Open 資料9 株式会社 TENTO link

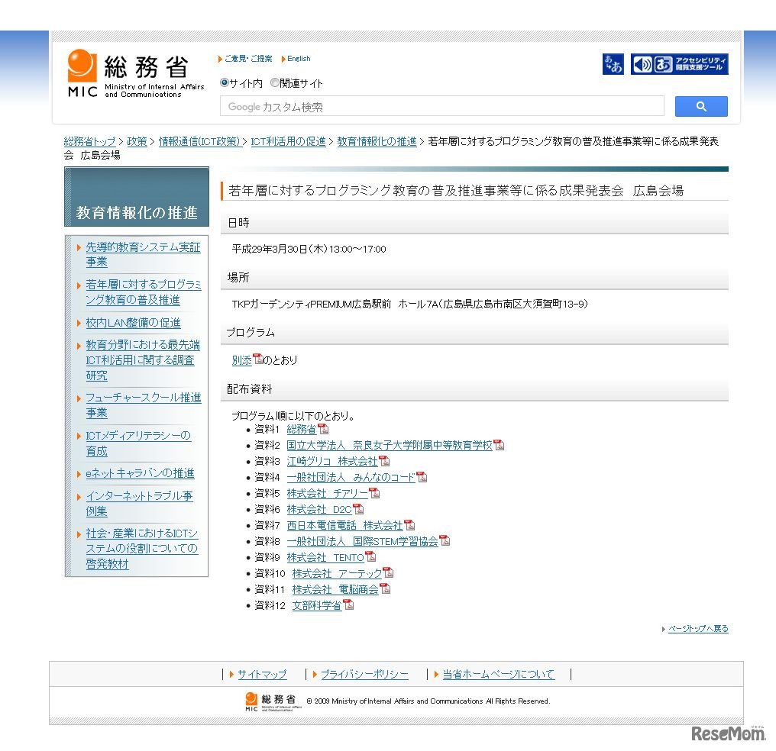[x=325, y=557]
